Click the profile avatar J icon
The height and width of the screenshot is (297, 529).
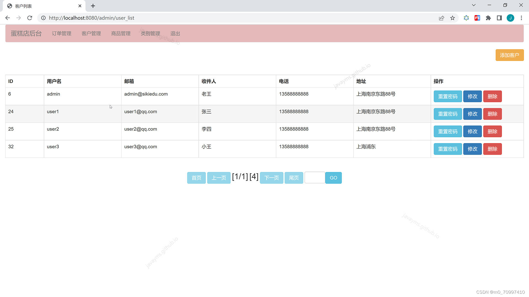510,18
